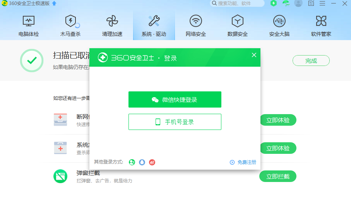This screenshot has height=219, width=351.
Task: Open 清理加速 cleanup fan icon
Action: (x=112, y=21)
